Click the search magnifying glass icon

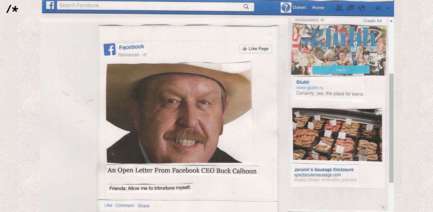click(246, 6)
